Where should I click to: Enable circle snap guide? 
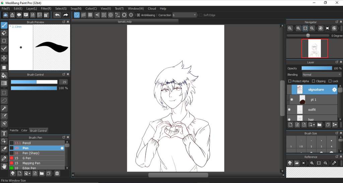point(111,15)
